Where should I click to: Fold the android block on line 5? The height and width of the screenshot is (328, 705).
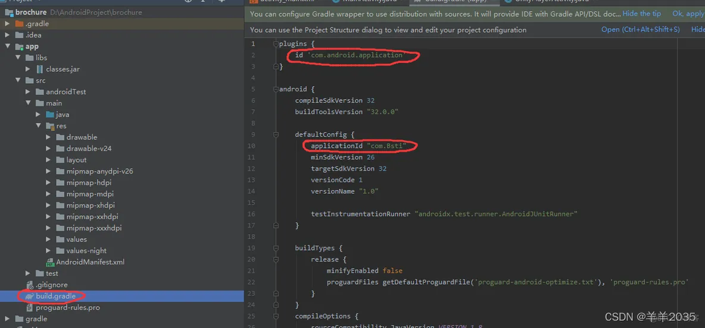[276, 89]
